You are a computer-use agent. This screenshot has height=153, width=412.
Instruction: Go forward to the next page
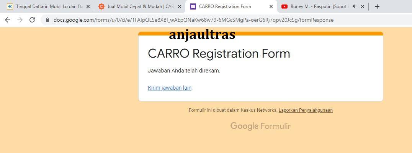(x=20, y=20)
